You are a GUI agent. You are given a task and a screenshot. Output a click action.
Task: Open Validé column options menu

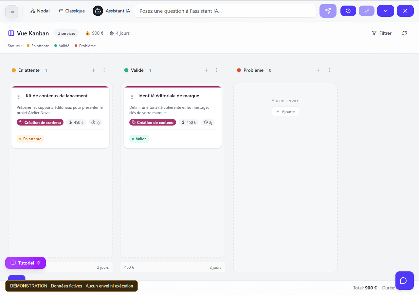217,70
